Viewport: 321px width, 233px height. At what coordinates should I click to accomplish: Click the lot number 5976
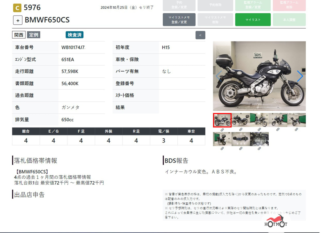click(32, 7)
